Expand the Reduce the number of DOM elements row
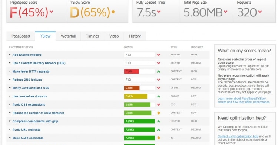Viewport: 278px width, 145px height. [10, 113]
